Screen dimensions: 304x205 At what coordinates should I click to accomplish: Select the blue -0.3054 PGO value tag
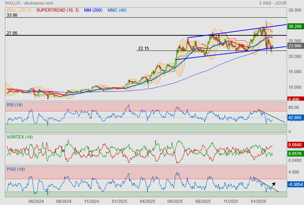tap(295, 184)
